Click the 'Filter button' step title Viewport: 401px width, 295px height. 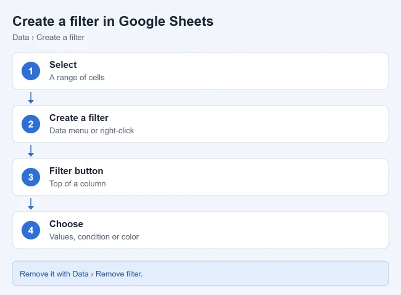76,171
